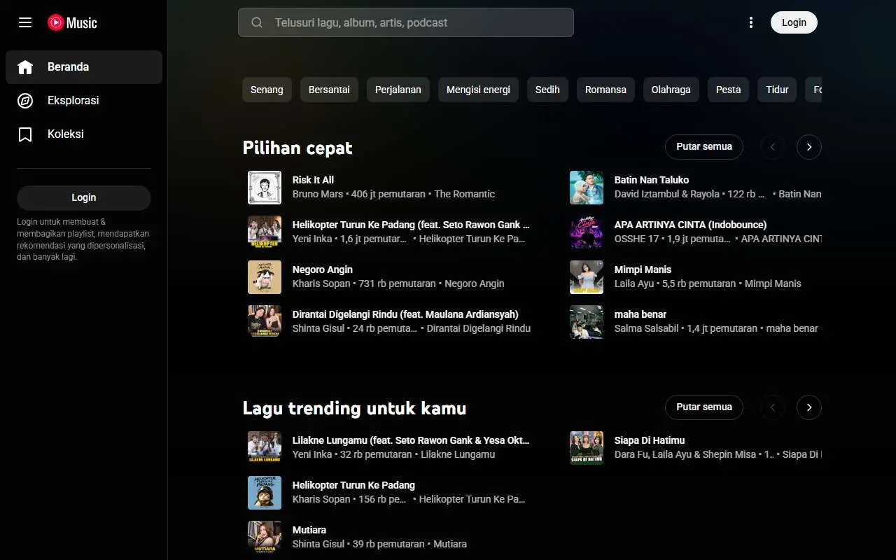Image resolution: width=896 pixels, height=560 pixels.
Task: Open the Mutiara song title
Action: tap(309, 530)
